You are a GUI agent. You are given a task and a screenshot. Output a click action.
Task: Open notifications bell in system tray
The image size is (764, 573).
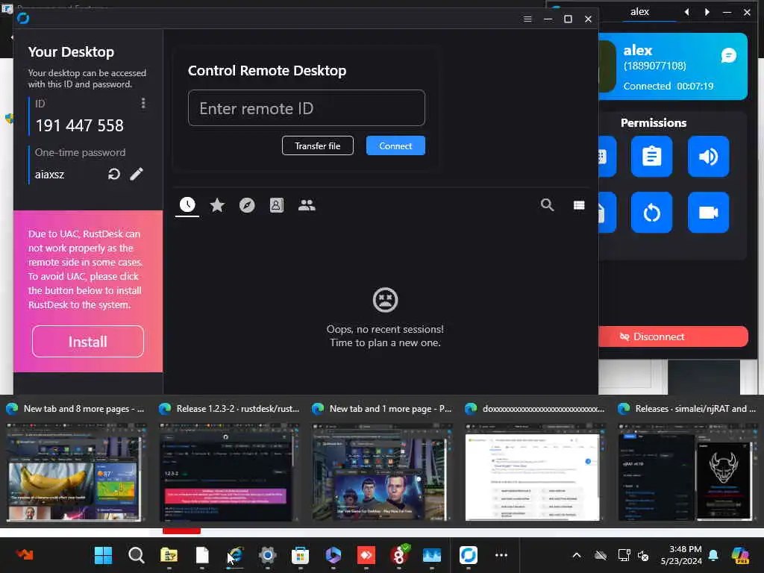[x=713, y=555]
